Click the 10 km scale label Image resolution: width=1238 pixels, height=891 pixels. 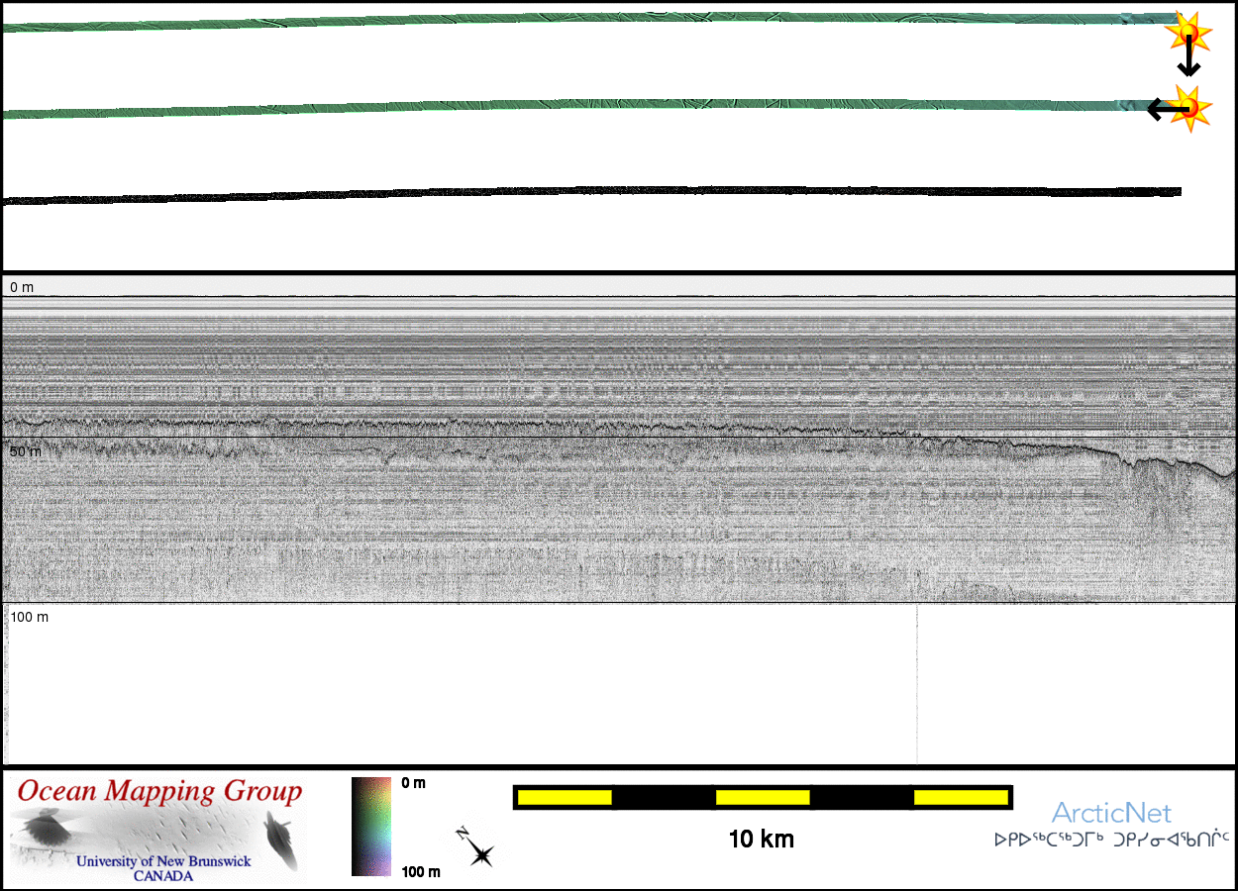point(761,841)
